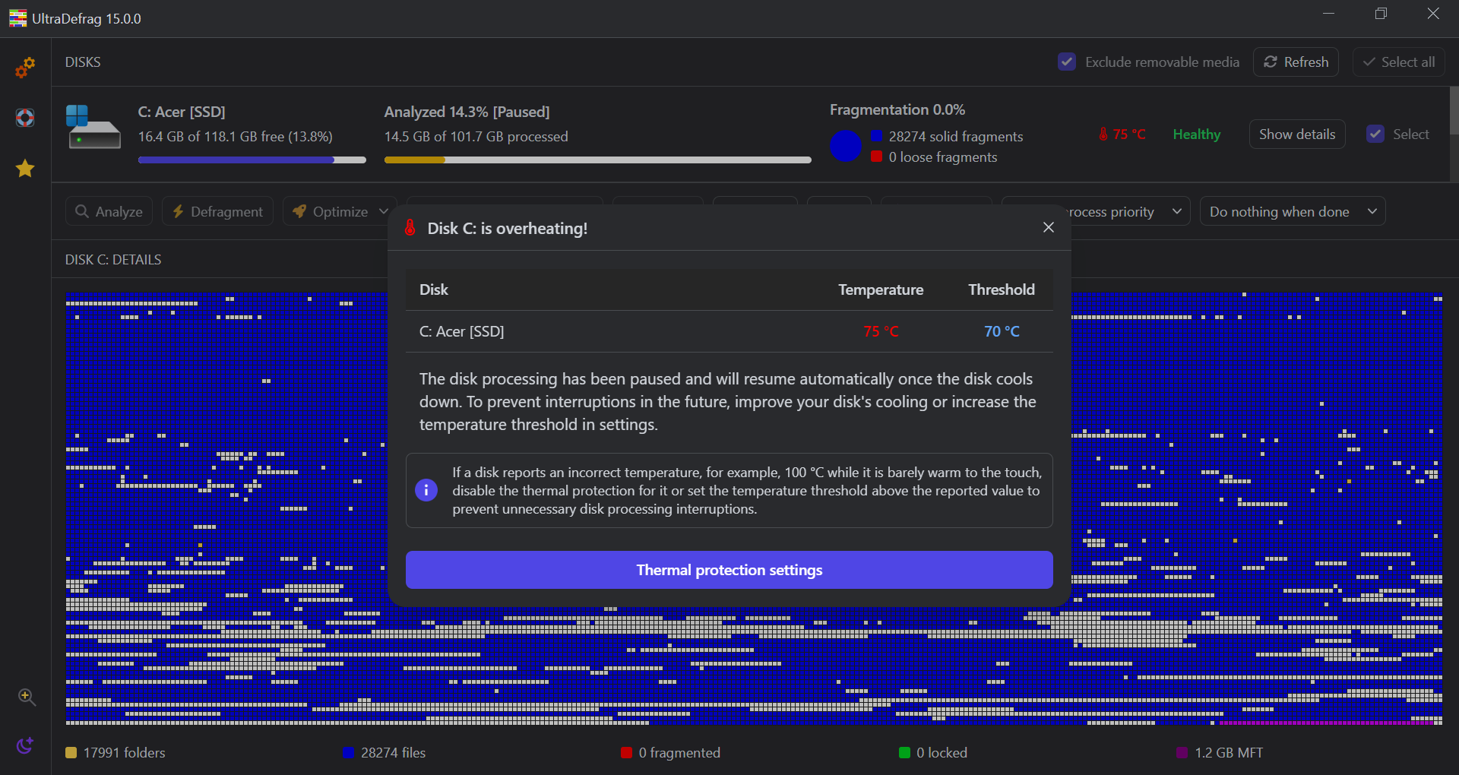The image size is (1459, 775).
Task: Click the Show details button
Action: pyautogui.click(x=1296, y=134)
